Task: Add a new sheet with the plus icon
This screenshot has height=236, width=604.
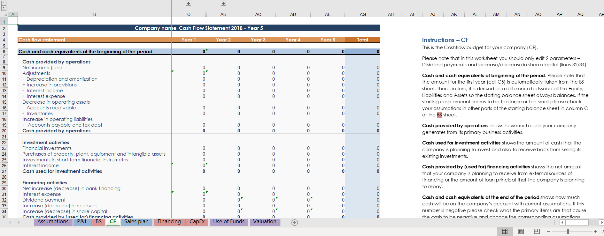Action: (295, 223)
